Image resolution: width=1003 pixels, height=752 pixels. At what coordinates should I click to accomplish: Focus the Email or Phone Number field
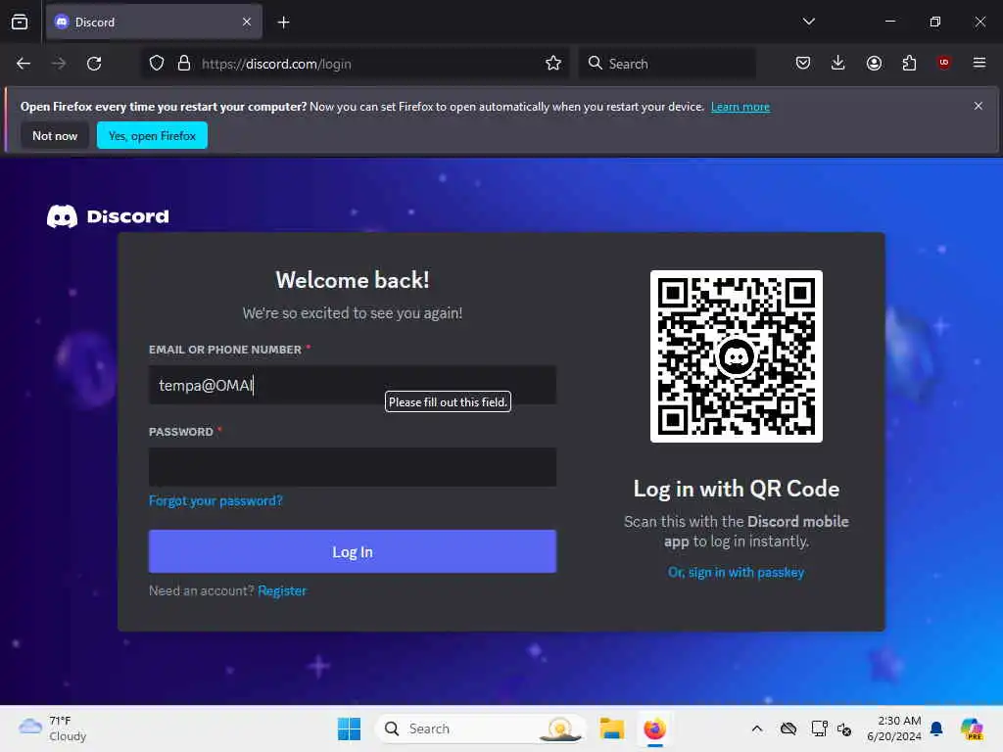point(353,385)
